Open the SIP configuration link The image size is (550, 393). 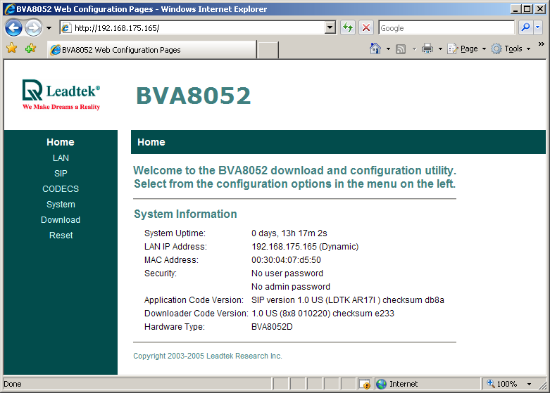(61, 174)
